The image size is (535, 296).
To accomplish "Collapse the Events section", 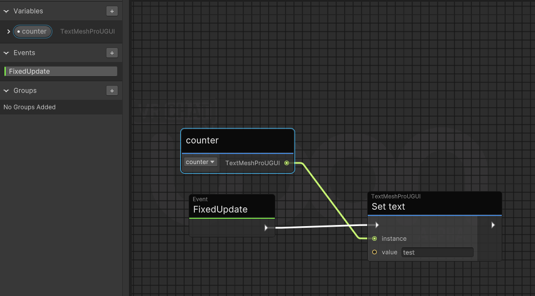I will click(6, 53).
